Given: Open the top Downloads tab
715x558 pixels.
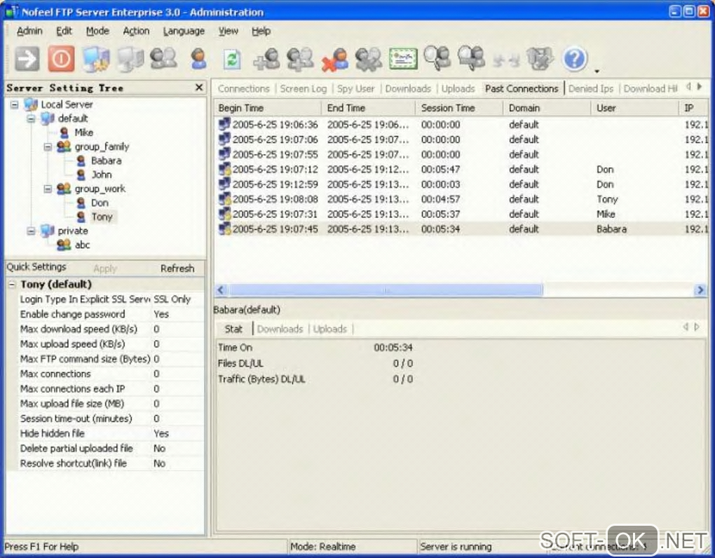Looking at the screenshot, I should tap(408, 88).
